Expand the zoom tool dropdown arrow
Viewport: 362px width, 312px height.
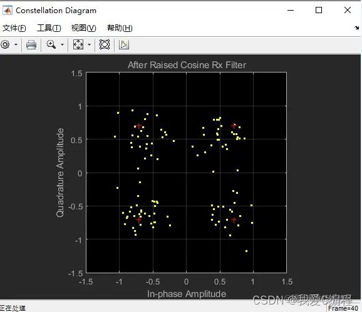pyautogui.click(x=62, y=44)
